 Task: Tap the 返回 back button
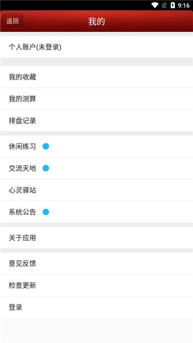pyautogui.click(x=12, y=21)
